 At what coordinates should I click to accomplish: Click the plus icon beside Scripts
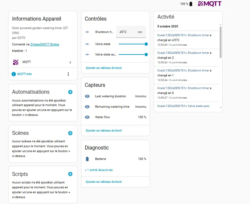point(70,174)
